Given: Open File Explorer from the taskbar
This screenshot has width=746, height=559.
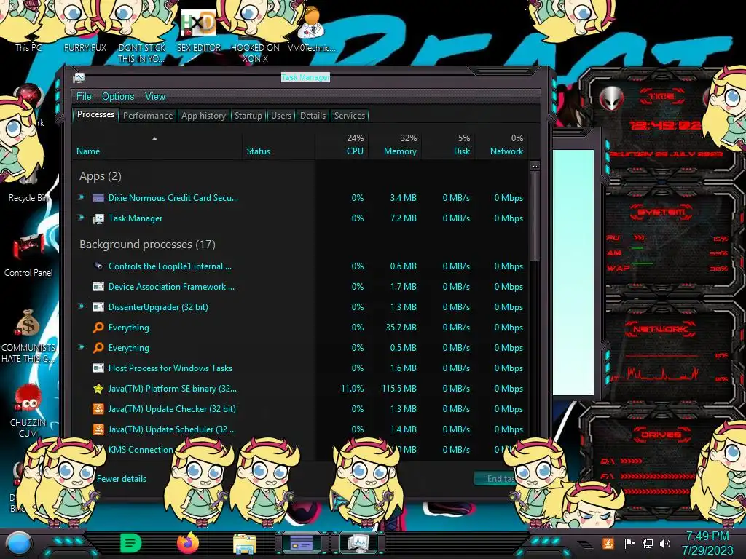Looking at the screenshot, I should (245, 544).
